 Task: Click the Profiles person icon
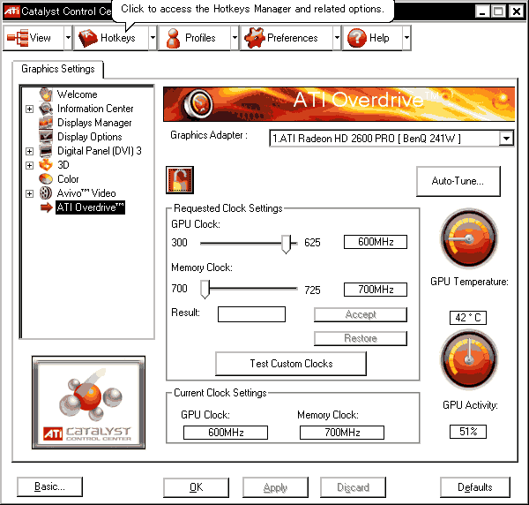pos(173,38)
